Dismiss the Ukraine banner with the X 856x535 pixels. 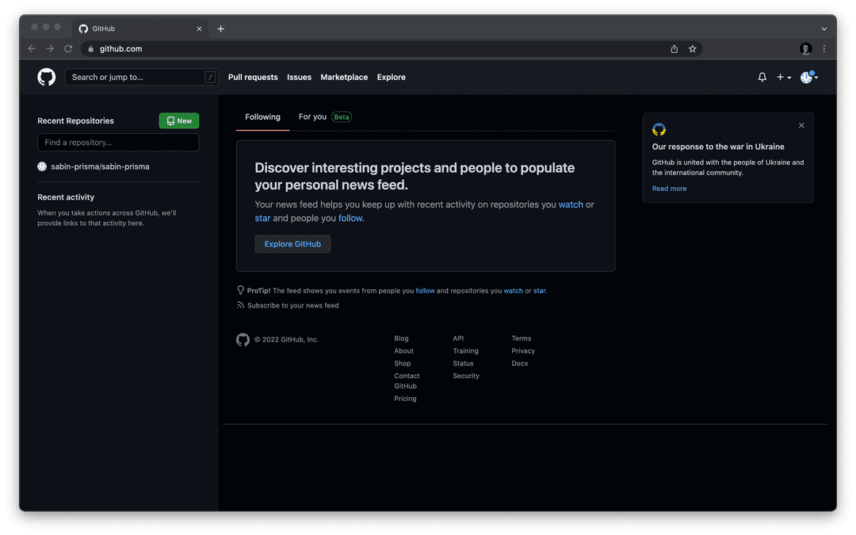[801, 125]
